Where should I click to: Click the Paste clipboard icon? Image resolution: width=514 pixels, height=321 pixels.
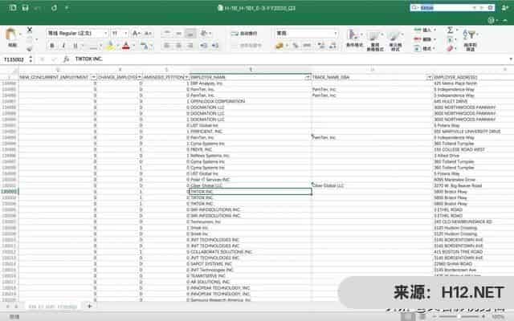(11, 35)
